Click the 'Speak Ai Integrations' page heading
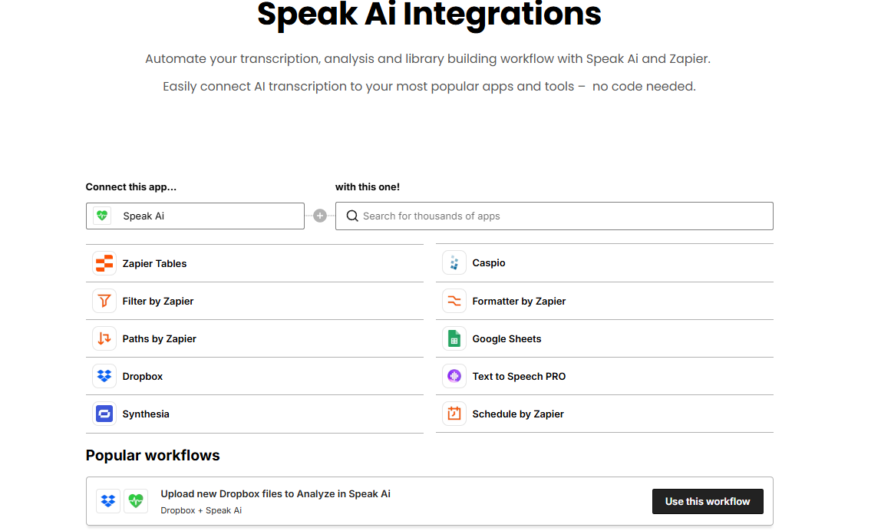The height and width of the screenshot is (531, 881). [429, 15]
